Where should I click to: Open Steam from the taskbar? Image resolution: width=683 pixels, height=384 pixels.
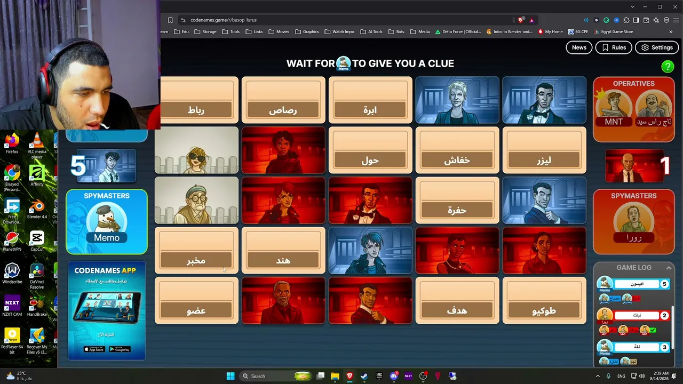click(364, 376)
